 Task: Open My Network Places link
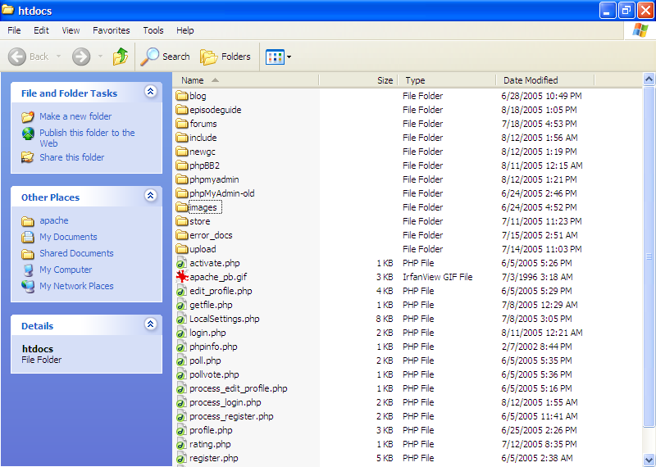pyautogui.click(x=76, y=286)
